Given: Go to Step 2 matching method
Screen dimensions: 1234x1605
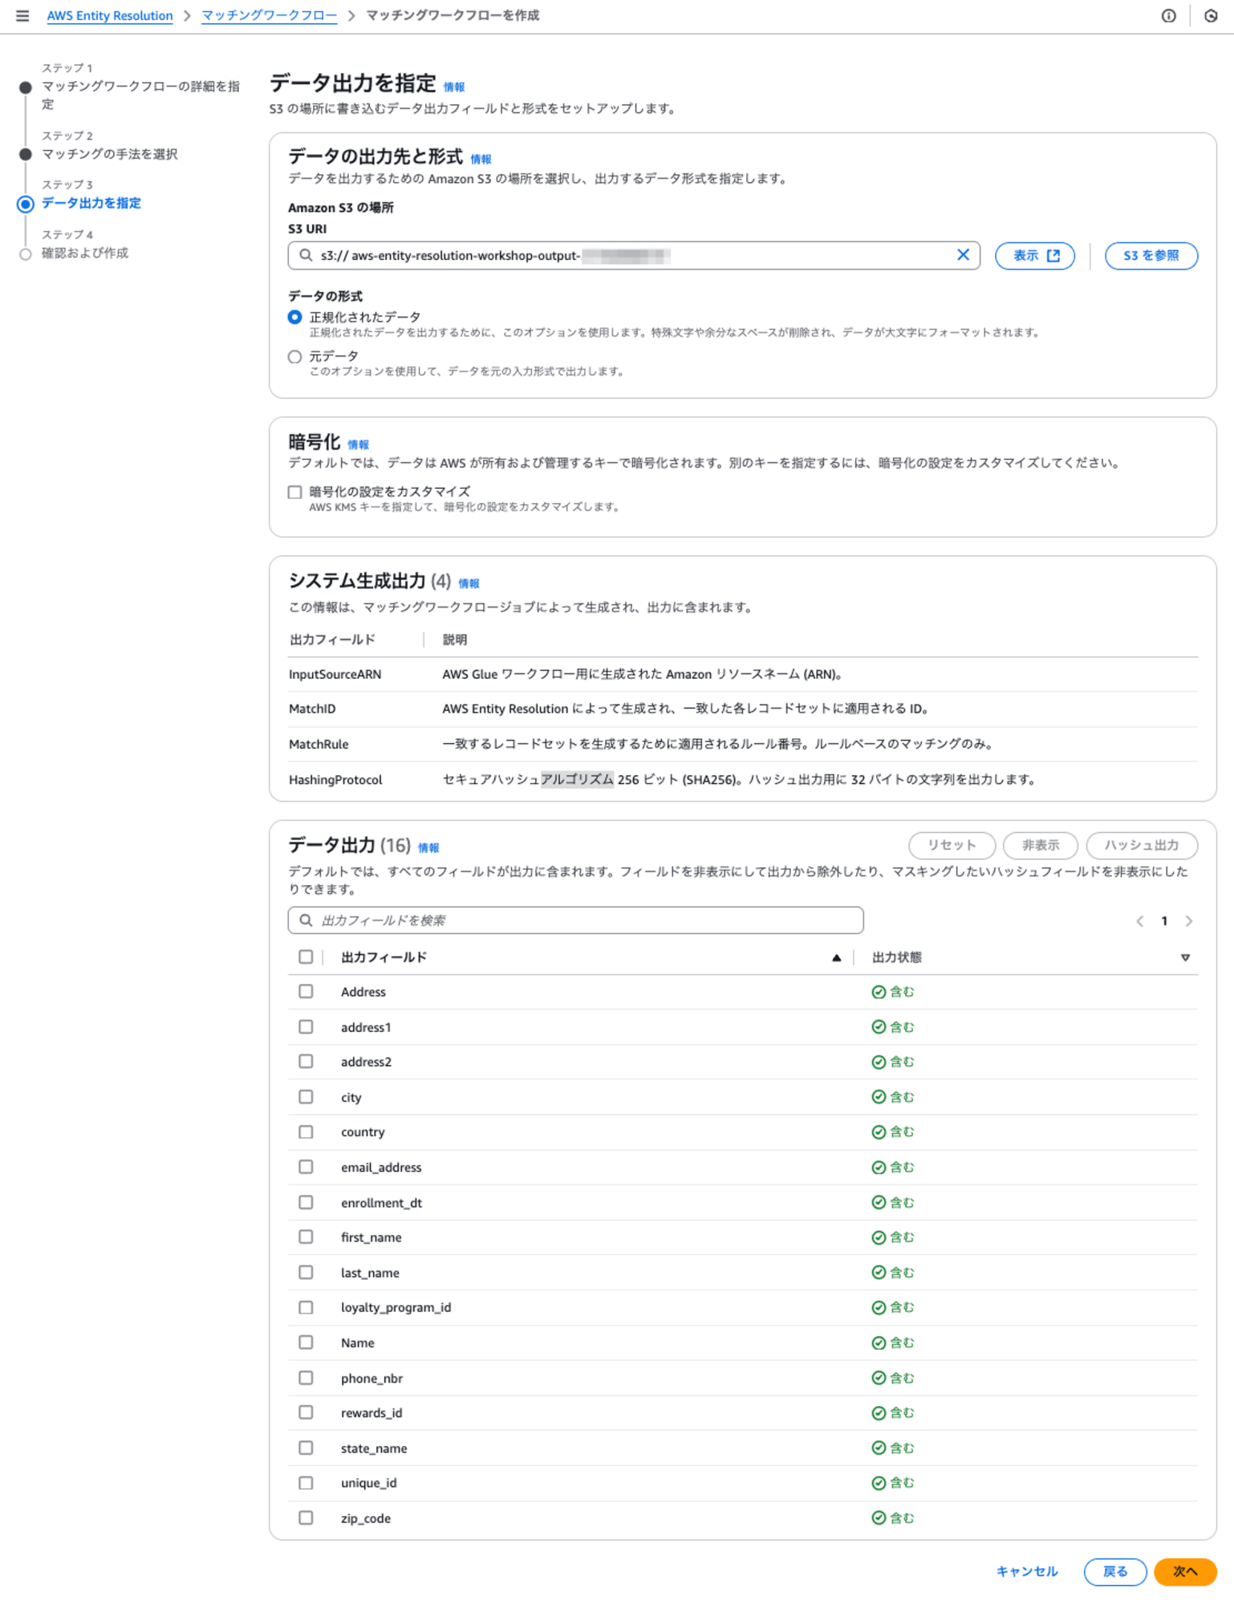Looking at the screenshot, I should click(x=109, y=154).
